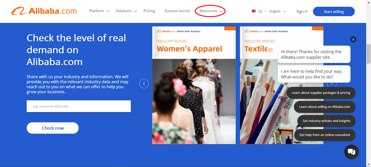
Task: Go to previous industry report carousel slide
Action: click(144, 84)
